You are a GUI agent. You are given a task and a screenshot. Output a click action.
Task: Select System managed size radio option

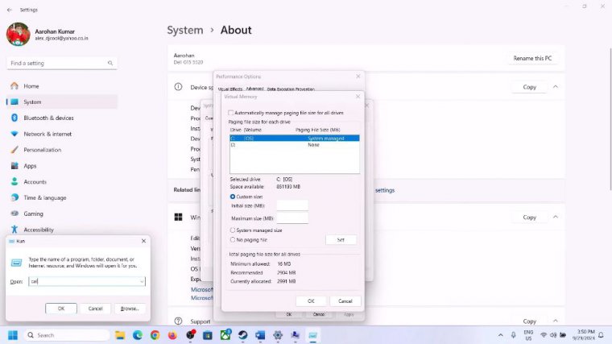[233, 230]
